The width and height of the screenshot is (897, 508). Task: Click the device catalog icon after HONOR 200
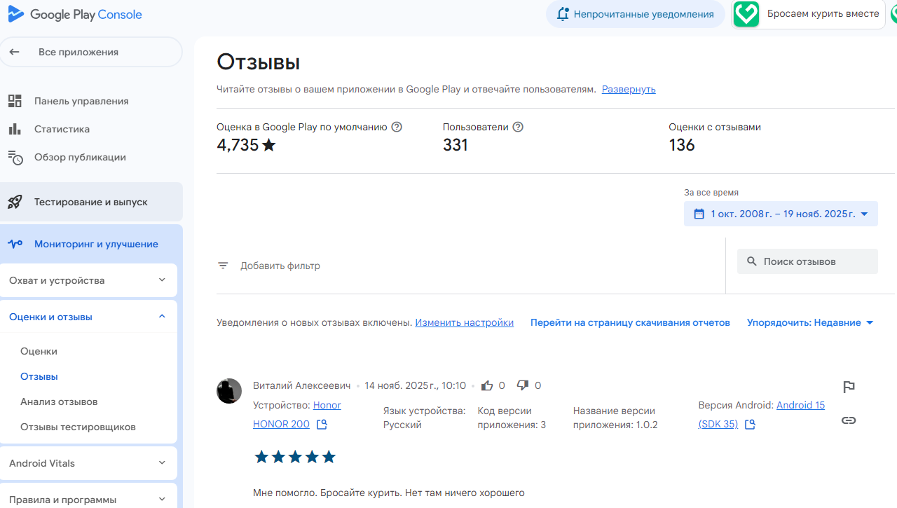[322, 425]
